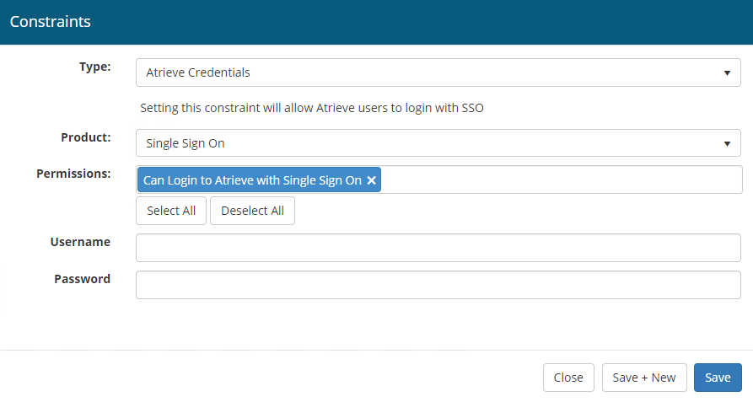Focus the Password input field
The image size is (753, 402).
[438, 285]
